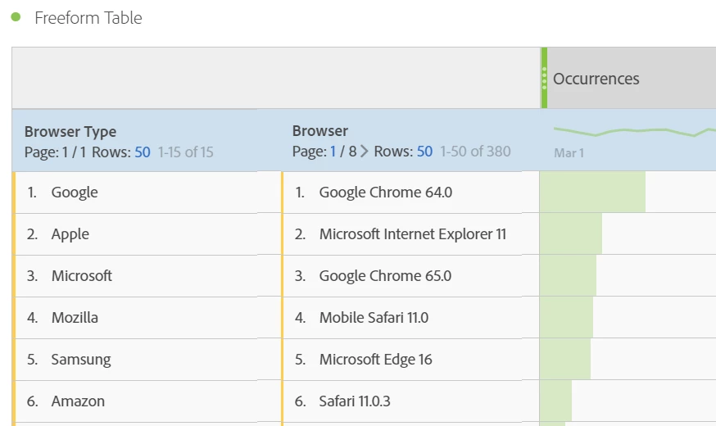Change Browser Type rows count 50

(143, 152)
